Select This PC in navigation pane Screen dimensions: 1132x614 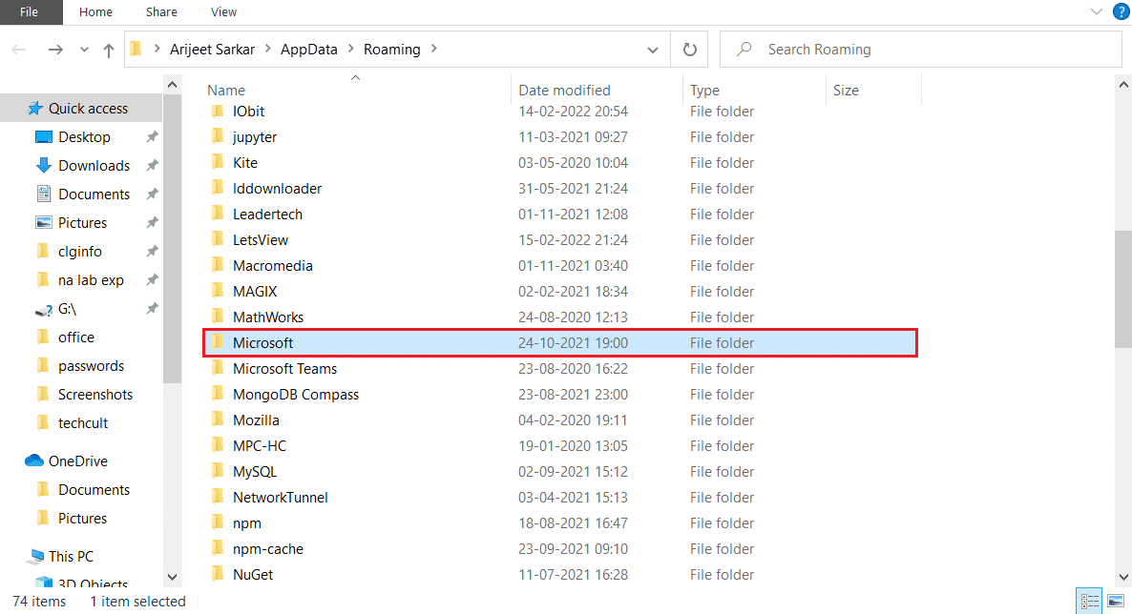[71, 556]
